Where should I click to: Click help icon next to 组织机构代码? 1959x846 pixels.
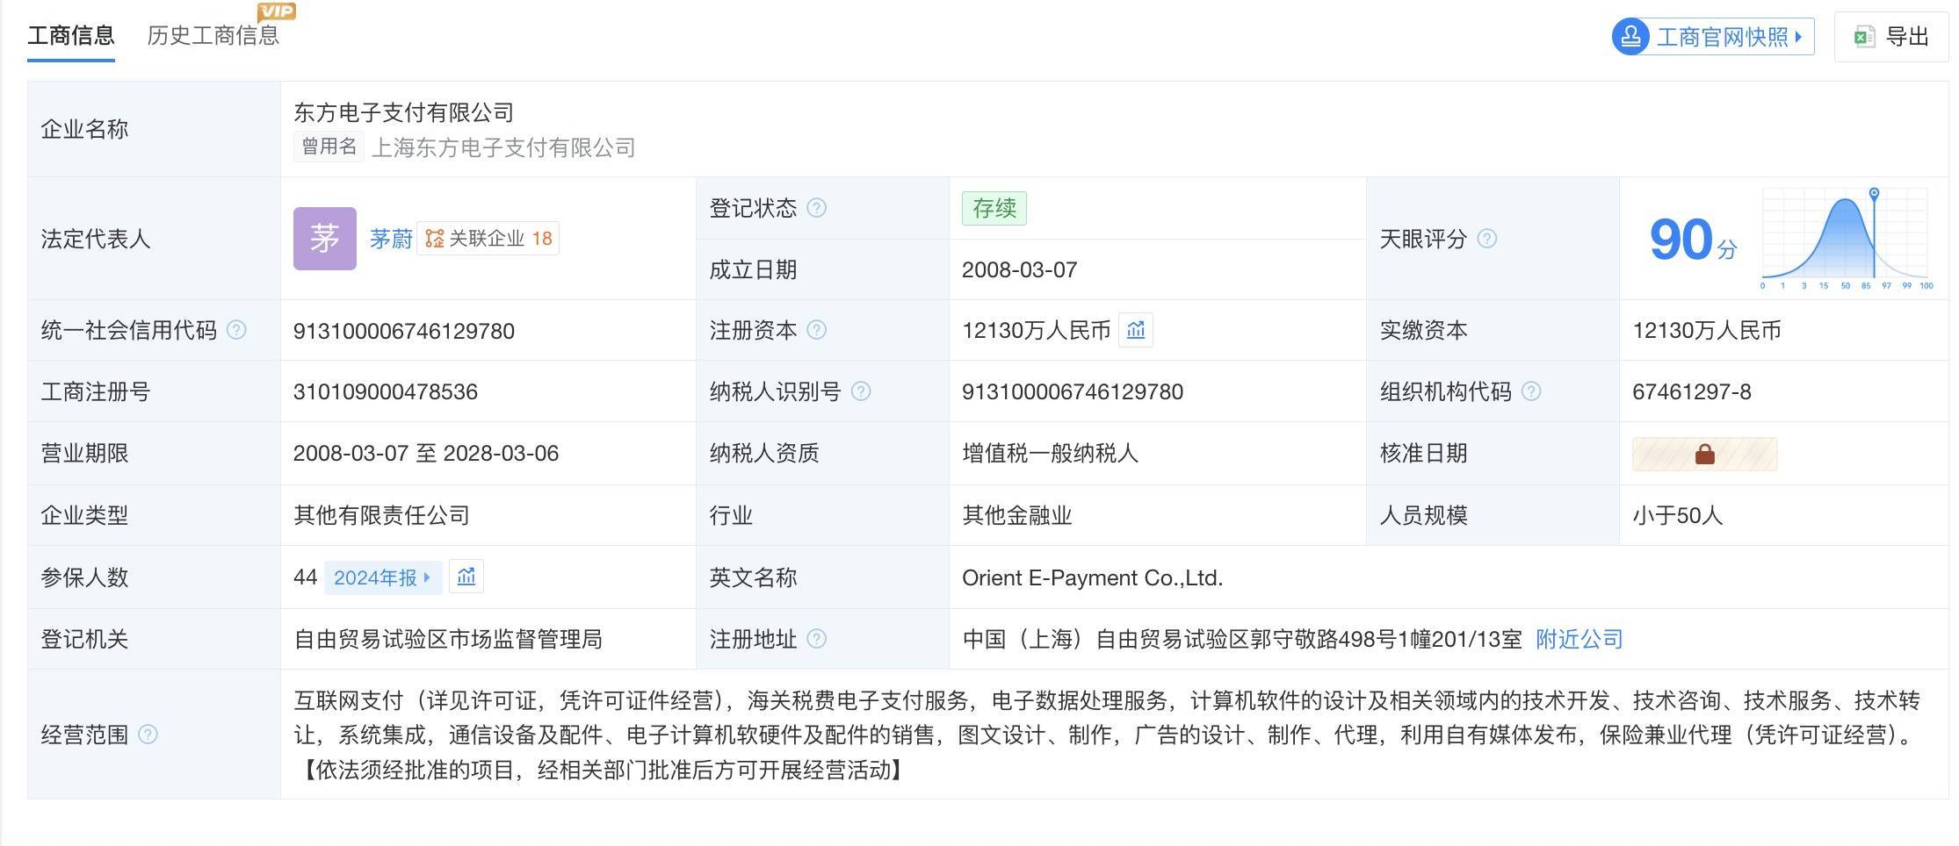pyautogui.click(x=1530, y=391)
